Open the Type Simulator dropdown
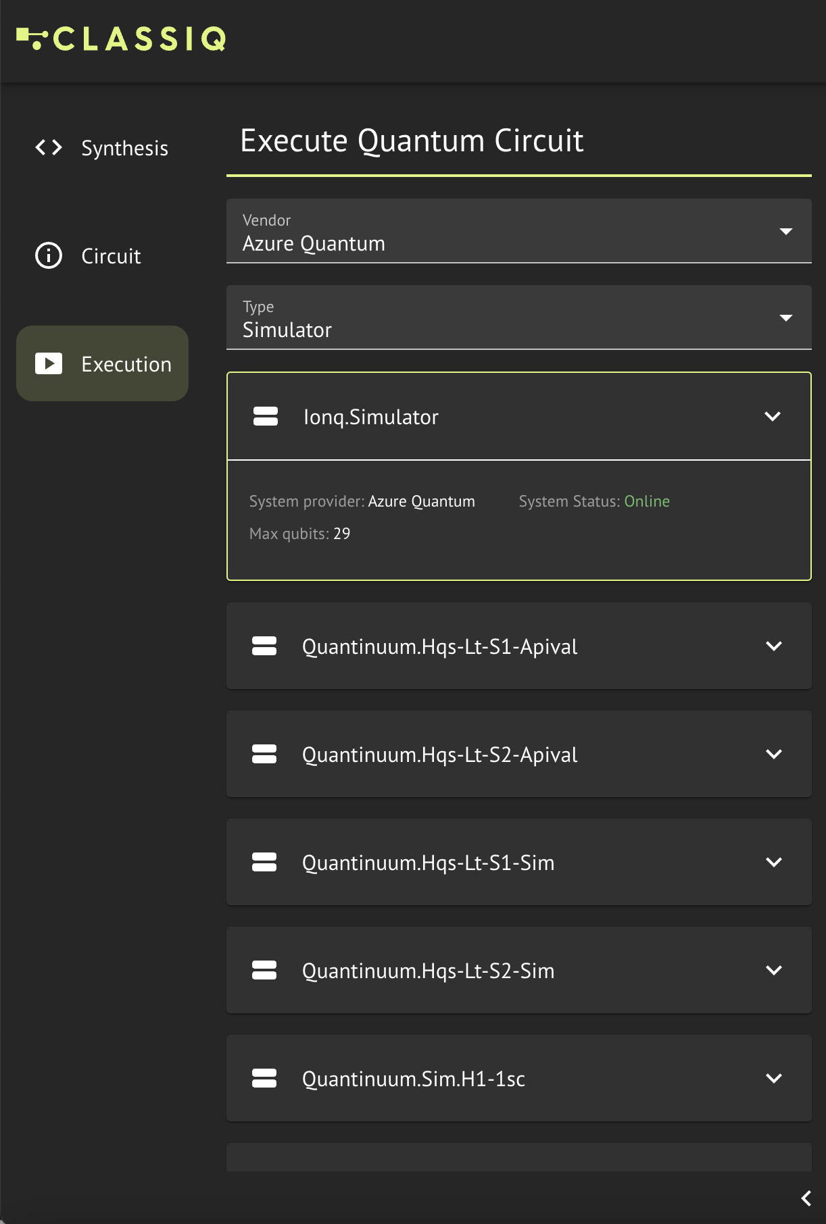Screen dimensions: 826x1224 519,317
